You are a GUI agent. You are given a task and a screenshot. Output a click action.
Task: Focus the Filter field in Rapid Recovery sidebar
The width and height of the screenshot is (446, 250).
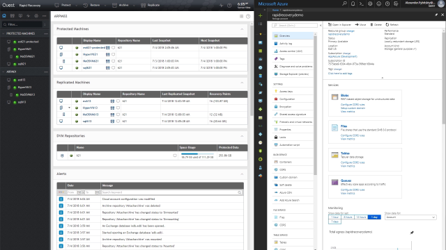(x=22, y=25)
